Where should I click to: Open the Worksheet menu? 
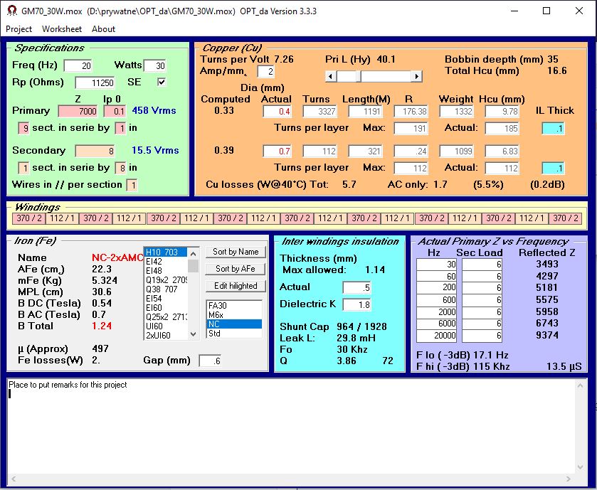(62, 29)
